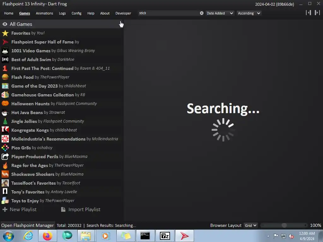
Task: Click the eye icon beside All Games
Action: tap(5, 24)
